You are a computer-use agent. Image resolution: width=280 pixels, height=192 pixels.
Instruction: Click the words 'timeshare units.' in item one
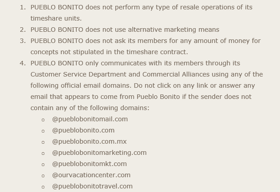pyautogui.click(x=56, y=18)
